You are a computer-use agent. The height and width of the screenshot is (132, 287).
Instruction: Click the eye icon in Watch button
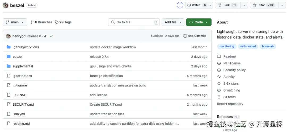(x=189, y=5)
